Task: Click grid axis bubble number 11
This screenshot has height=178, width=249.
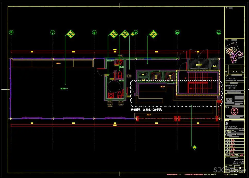Action: coord(219,32)
